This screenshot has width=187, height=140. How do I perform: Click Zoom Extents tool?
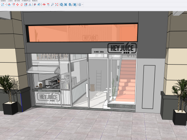pyautogui.click(x=56, y=5)
